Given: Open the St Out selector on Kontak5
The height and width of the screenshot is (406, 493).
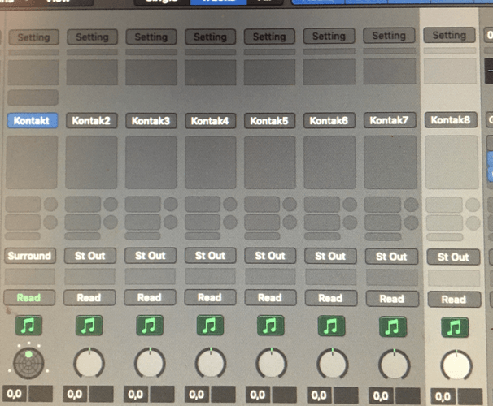Looking at the screenshot, I should tap(270, 256).
